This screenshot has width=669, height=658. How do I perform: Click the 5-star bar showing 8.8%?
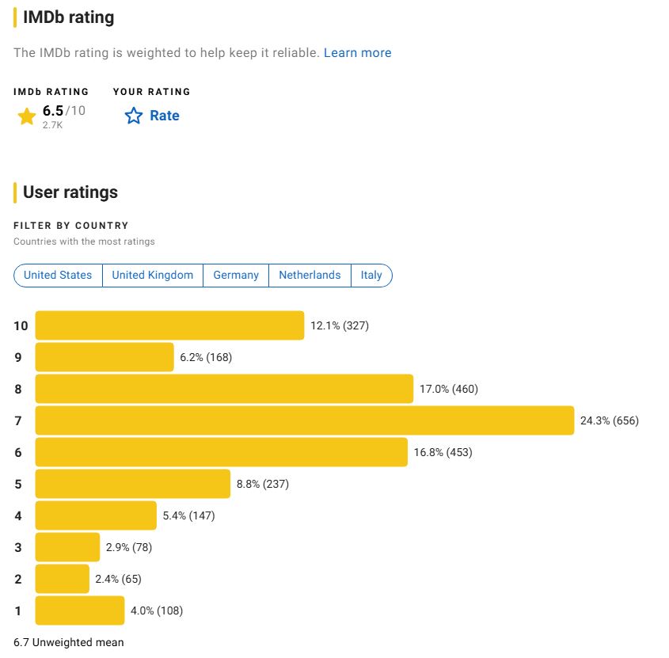pos(133,484)
